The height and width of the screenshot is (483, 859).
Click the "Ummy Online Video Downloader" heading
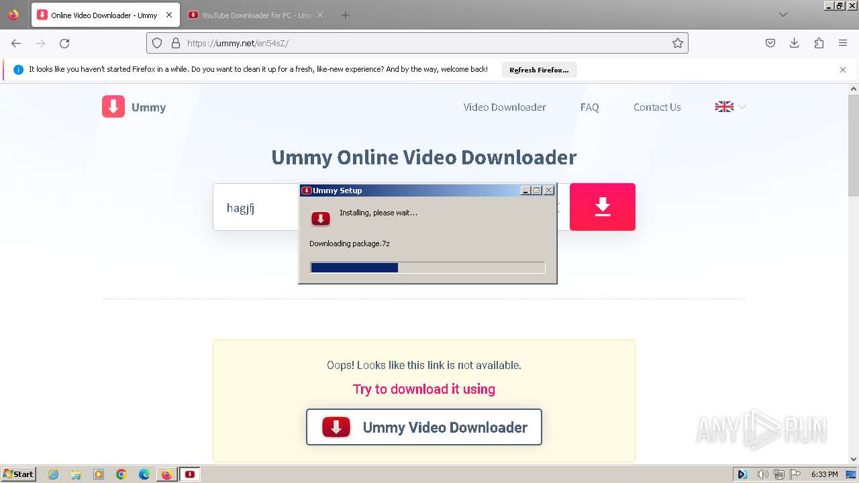tap(424, 157)
